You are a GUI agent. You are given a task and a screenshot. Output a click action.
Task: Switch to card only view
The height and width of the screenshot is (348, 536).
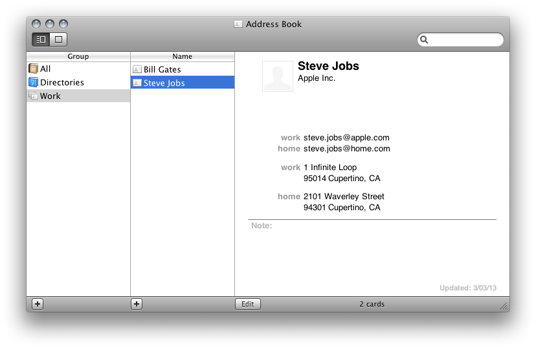58,39
